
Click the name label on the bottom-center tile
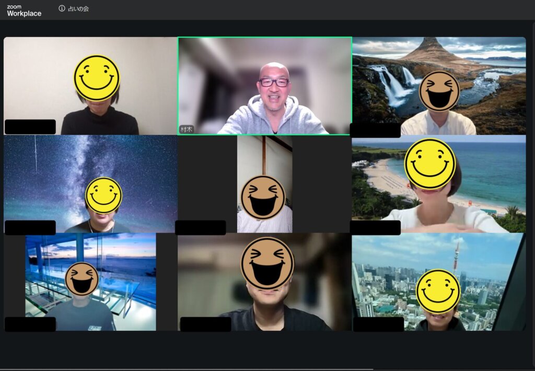(x=205, y=324)
